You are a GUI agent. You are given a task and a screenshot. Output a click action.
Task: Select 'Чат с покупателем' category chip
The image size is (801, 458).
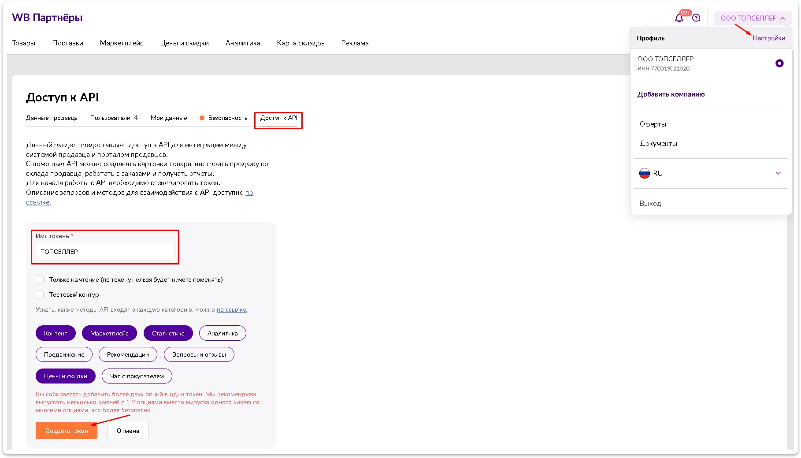click(x=137, y=376)
